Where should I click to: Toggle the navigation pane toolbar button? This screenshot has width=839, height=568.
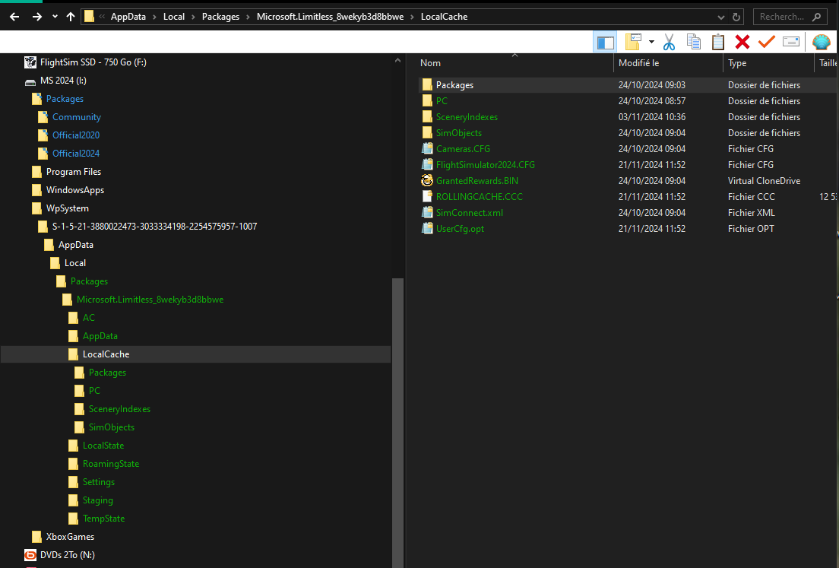pos(605,42)
